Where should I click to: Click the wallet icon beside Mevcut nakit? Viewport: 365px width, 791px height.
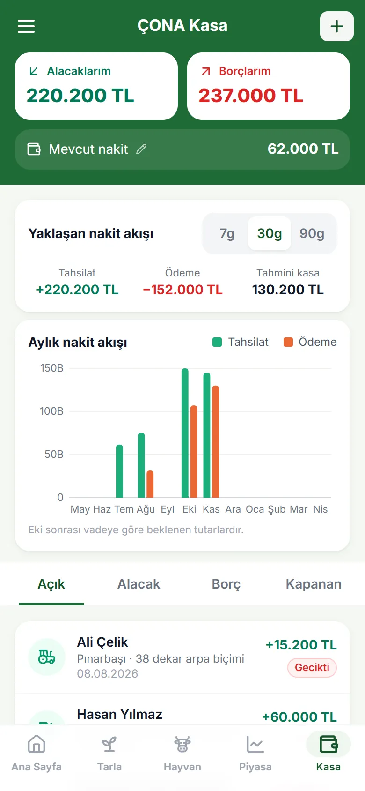(34, 149)
